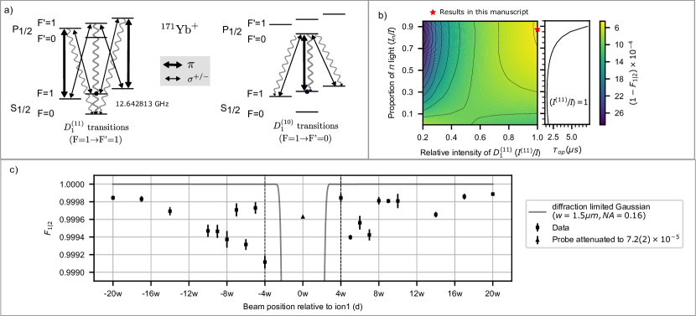Image resolution: width=696 pixels, height=316 pixels.
Task: Select the triangle data point at 0w
Action: click(x=303, y=216)
